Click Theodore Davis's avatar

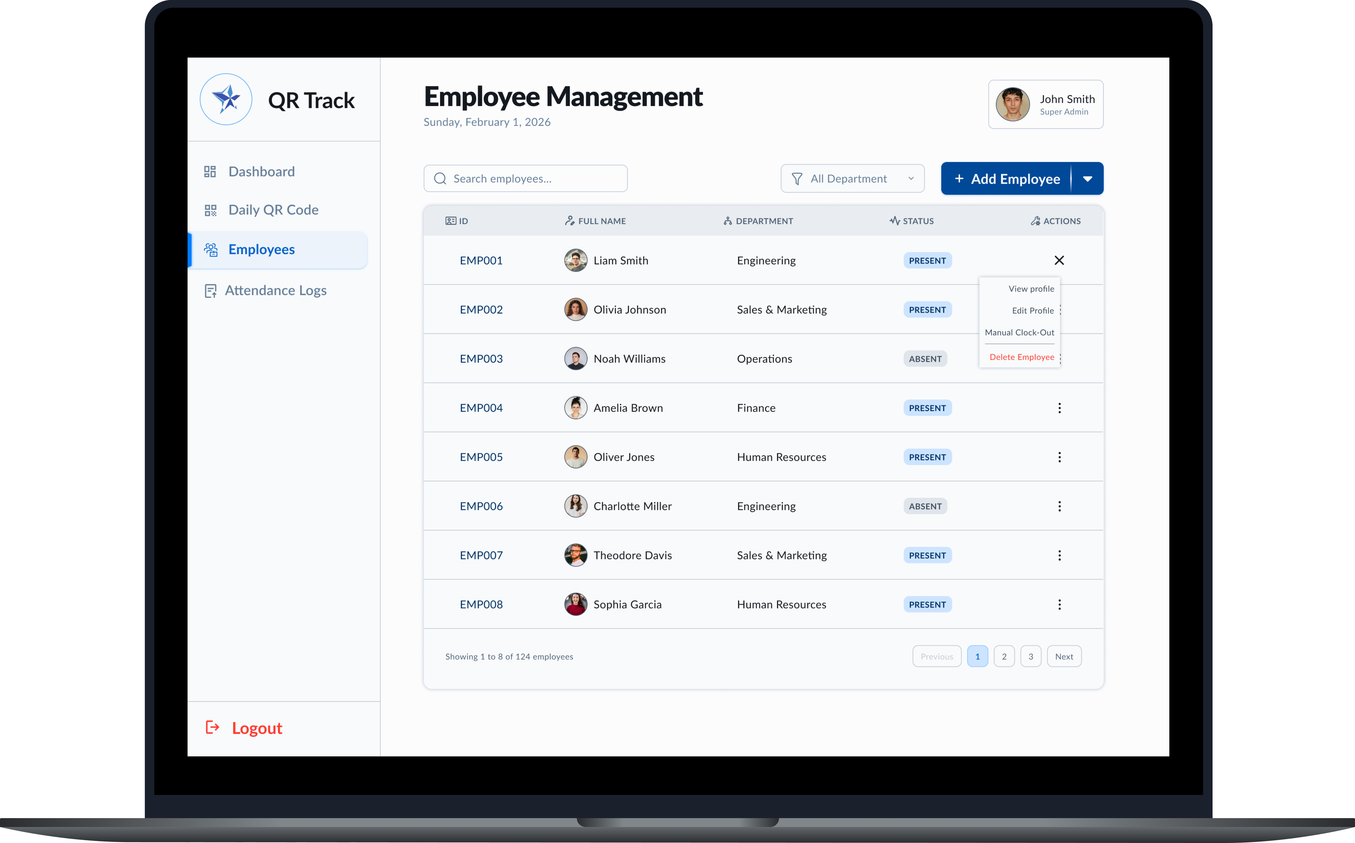[575, 555]
